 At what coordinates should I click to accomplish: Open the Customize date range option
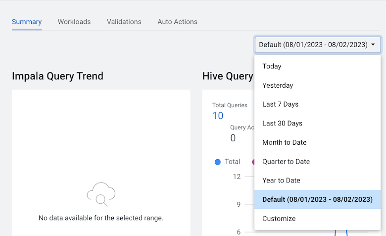(x=318, y=219)
